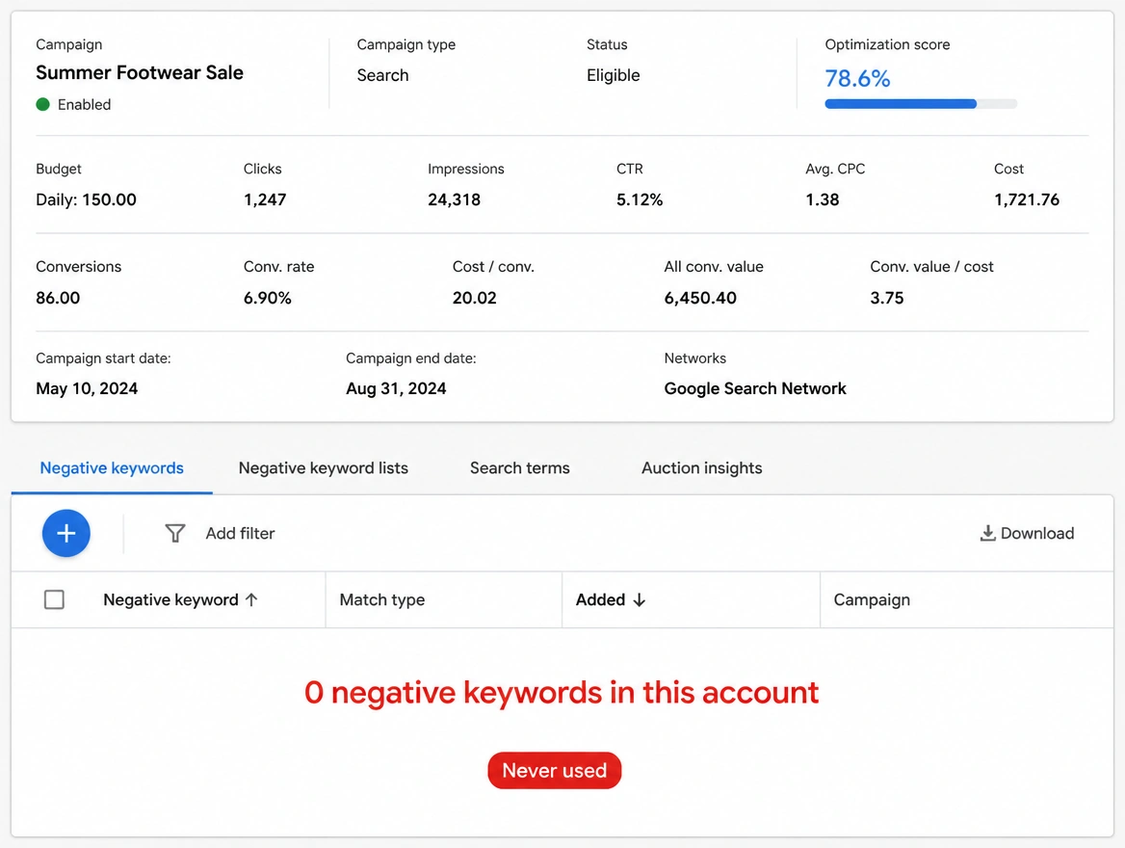Click the 0 negative keywords message
Image resolution: width=1125 pixels, height=848 pixels.
(x=562, y=692)
